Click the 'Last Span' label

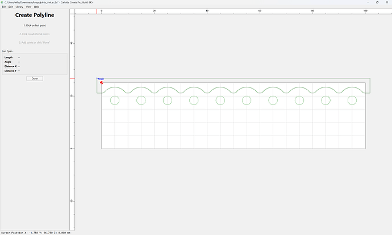coord(7,51)
